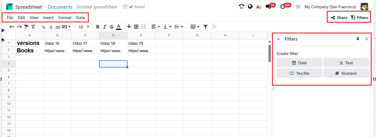Select the Odoo 17 cell

click(x=85, y=43)
